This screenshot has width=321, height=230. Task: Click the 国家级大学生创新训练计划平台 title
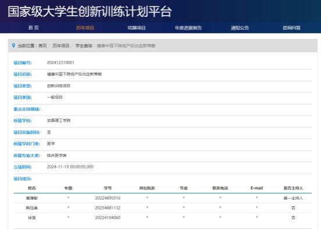click(x=90, y=12)
